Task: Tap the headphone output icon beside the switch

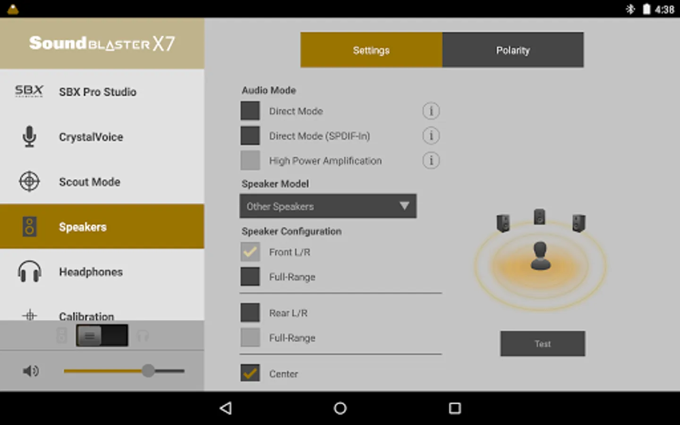Action: 143,336
